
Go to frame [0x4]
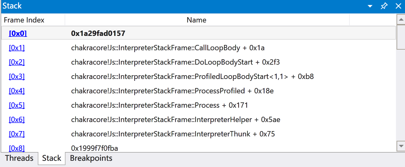point(17,91)
